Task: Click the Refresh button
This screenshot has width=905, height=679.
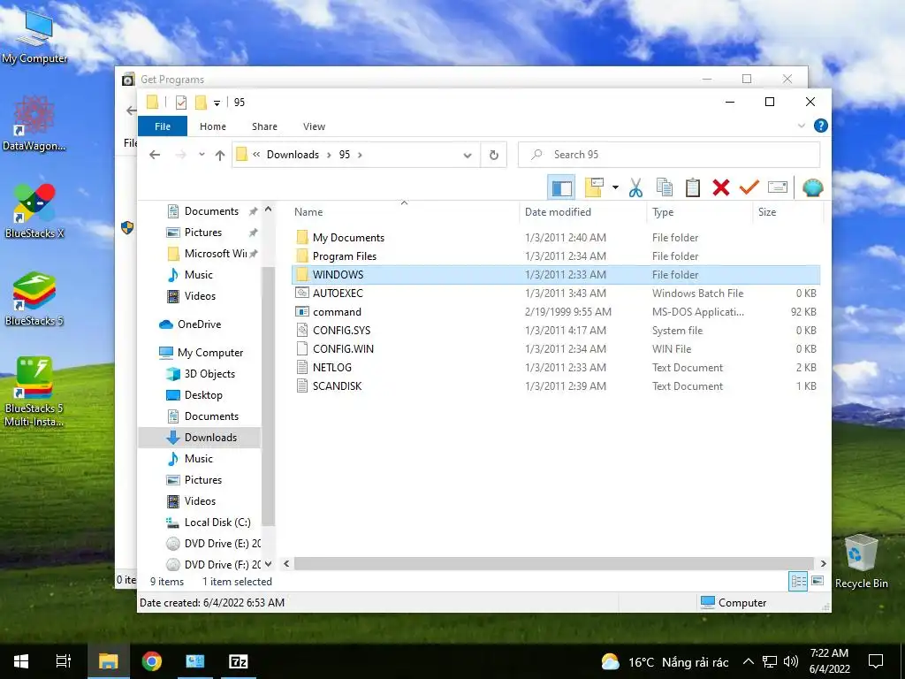Action: pyautogui.click(x=493, y=155)
